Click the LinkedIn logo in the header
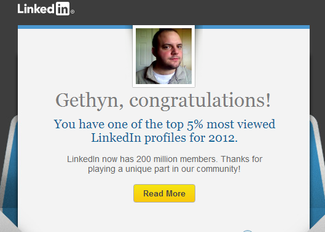This screenshot has height=232, width=325. coord(46,9)
